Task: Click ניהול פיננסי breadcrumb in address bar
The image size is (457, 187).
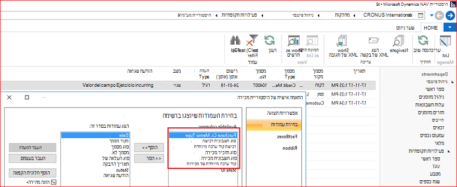Action: pyautogui.click(x=303, y=15)
